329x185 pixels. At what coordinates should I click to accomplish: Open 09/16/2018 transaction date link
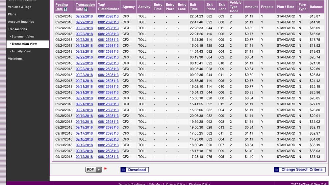tap(84, 139)
